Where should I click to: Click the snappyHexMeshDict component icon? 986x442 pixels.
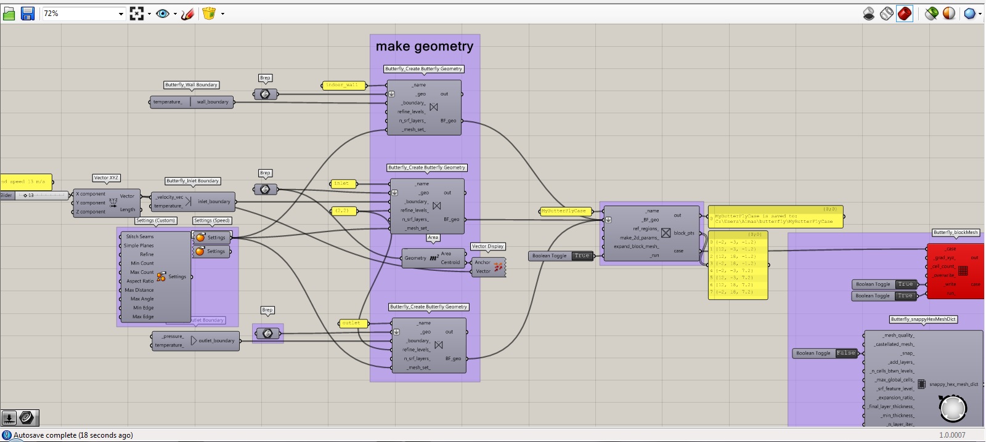pos(921,384)
